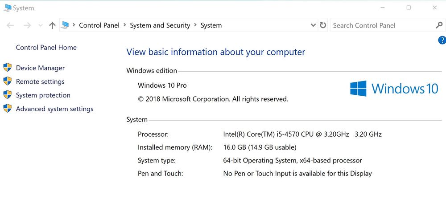Click the computer icon in address bar

tap(65, 25)
